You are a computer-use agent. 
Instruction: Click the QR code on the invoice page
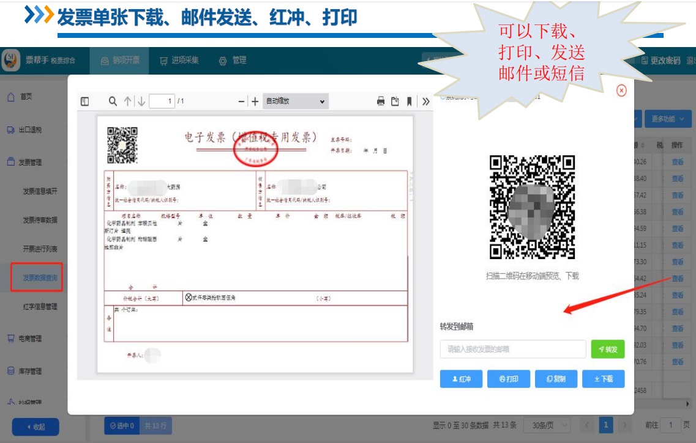click(x=122, y=145)
